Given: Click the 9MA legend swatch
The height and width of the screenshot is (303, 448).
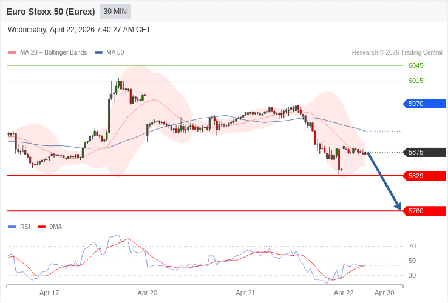Looking at the screenshot, I should click(41, 227).
